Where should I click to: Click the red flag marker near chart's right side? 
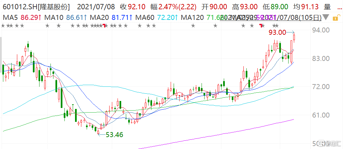coord(261,26)
